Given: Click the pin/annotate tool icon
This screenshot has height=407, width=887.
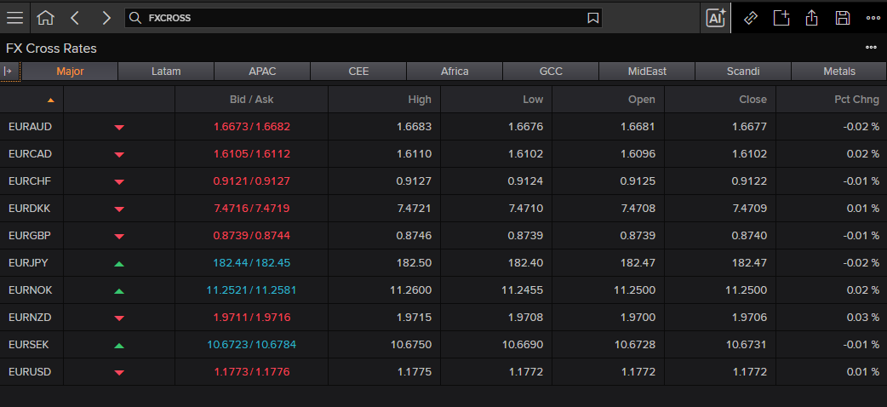Looking at the screenshot, I should point(750,18).
